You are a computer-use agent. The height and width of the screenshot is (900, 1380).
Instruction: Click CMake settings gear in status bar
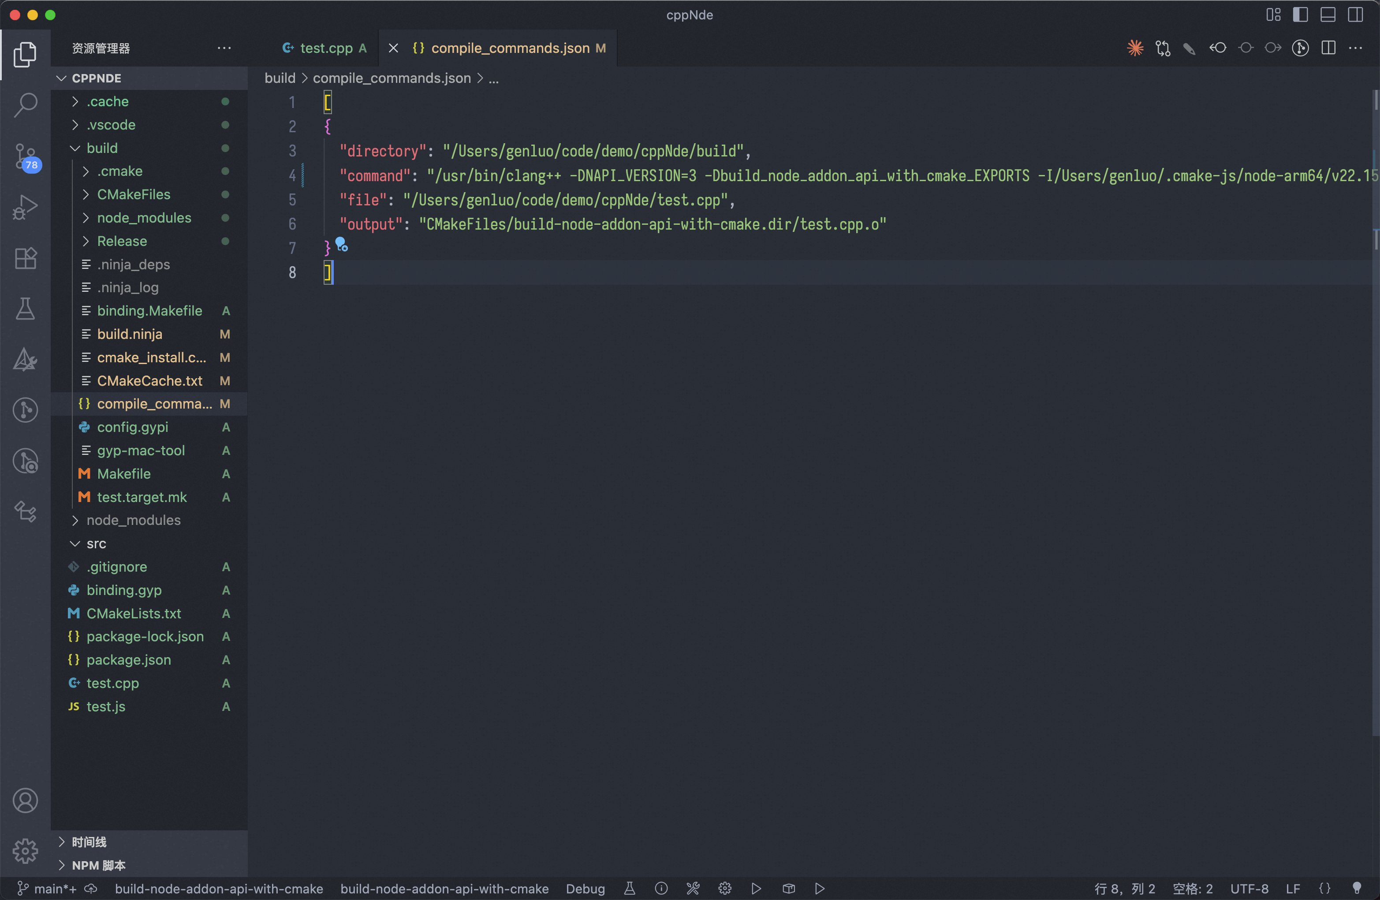725,889
